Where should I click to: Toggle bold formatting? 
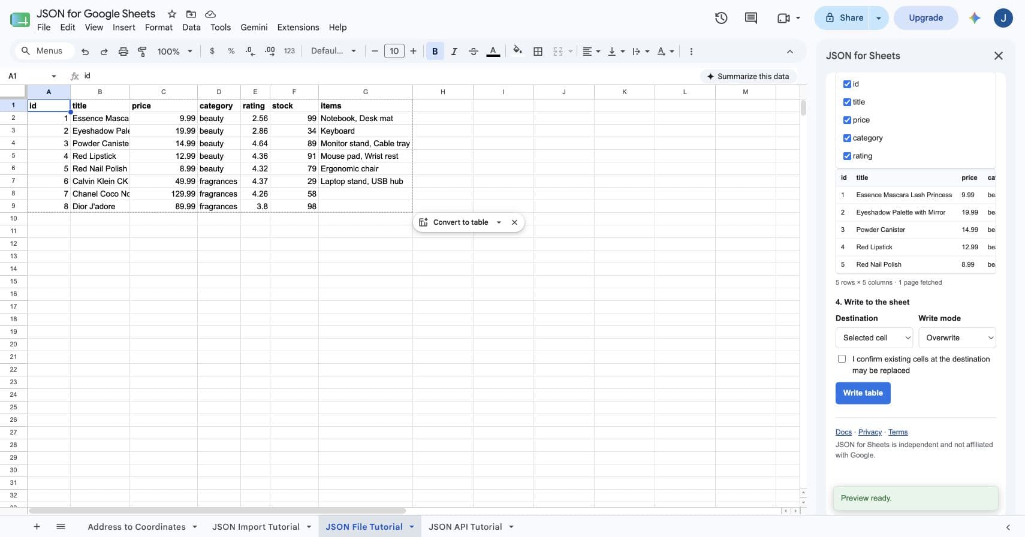click(435, 52)
